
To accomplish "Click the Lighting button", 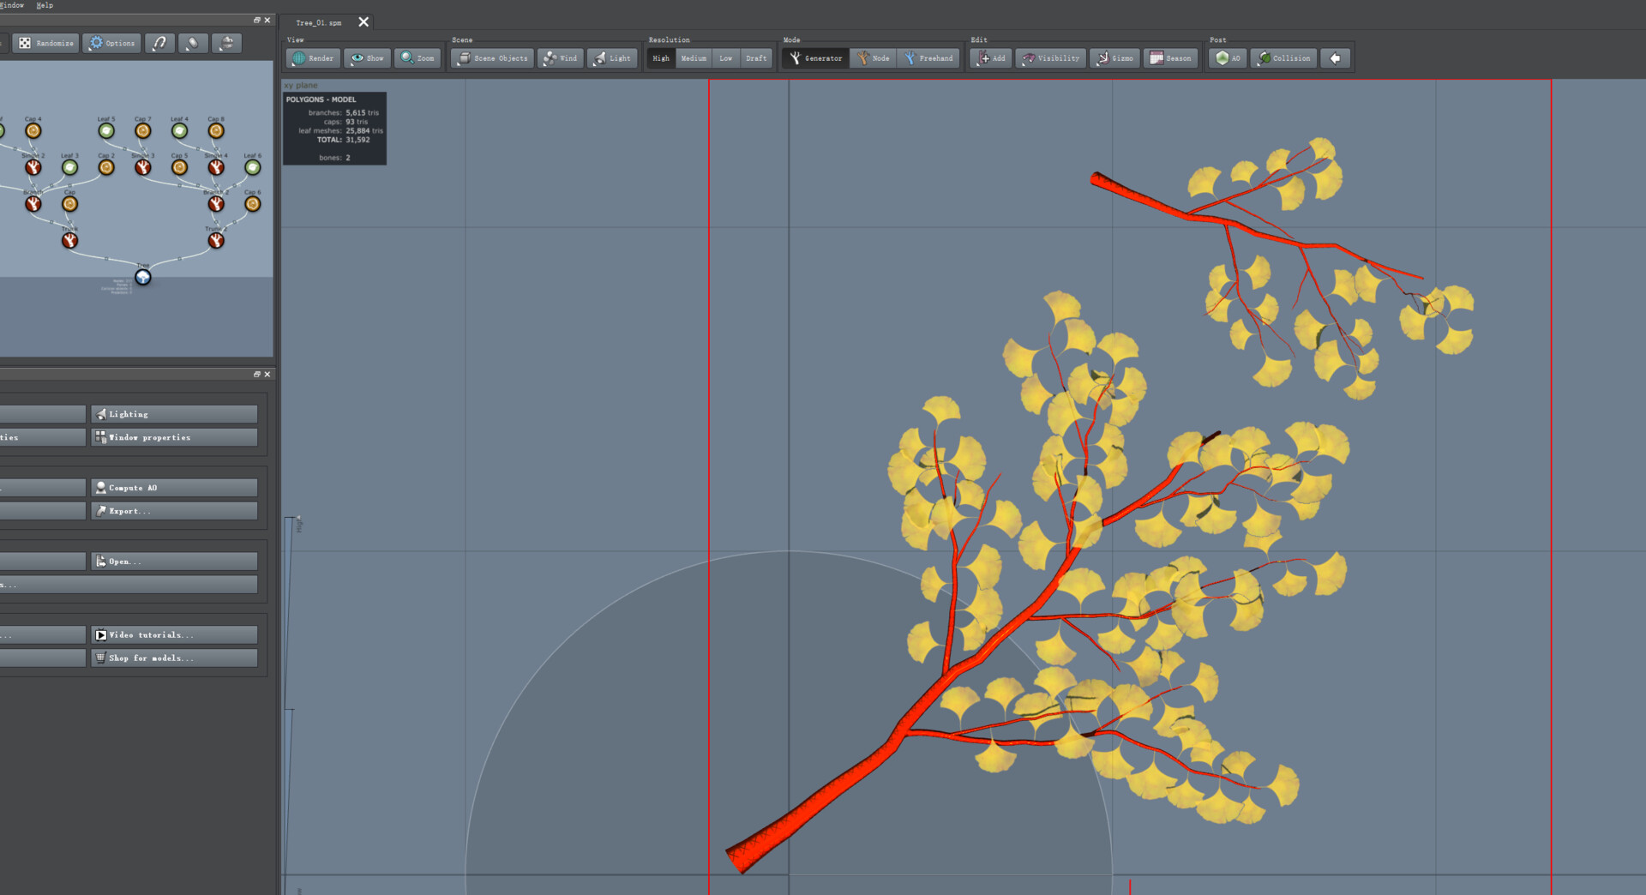I will click(x=174, y=414).
